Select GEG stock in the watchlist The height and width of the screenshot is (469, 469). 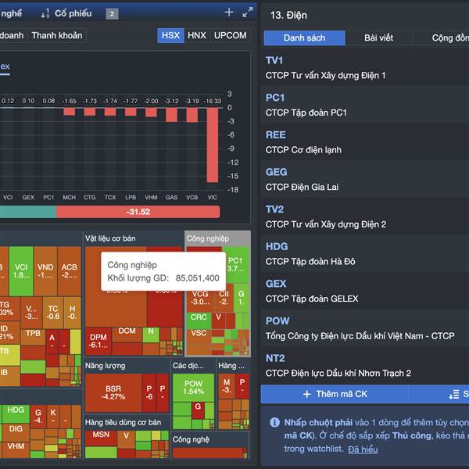tap(365, 180)
